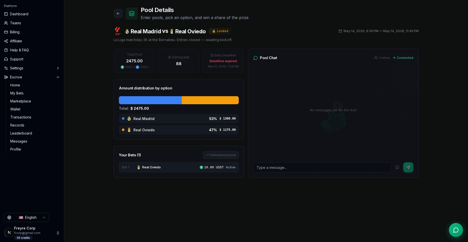Click the Teams people icon

click(6, 23)
